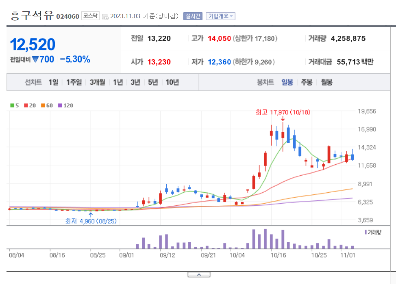Click the 3,659 price axis label
Image resolution: width=396 pixels, height=284 pixels.
pyautogui.click(x=366, y=220)
